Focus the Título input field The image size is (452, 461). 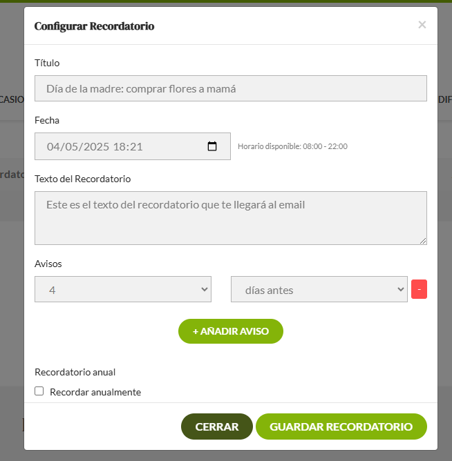tap(230, 88)
